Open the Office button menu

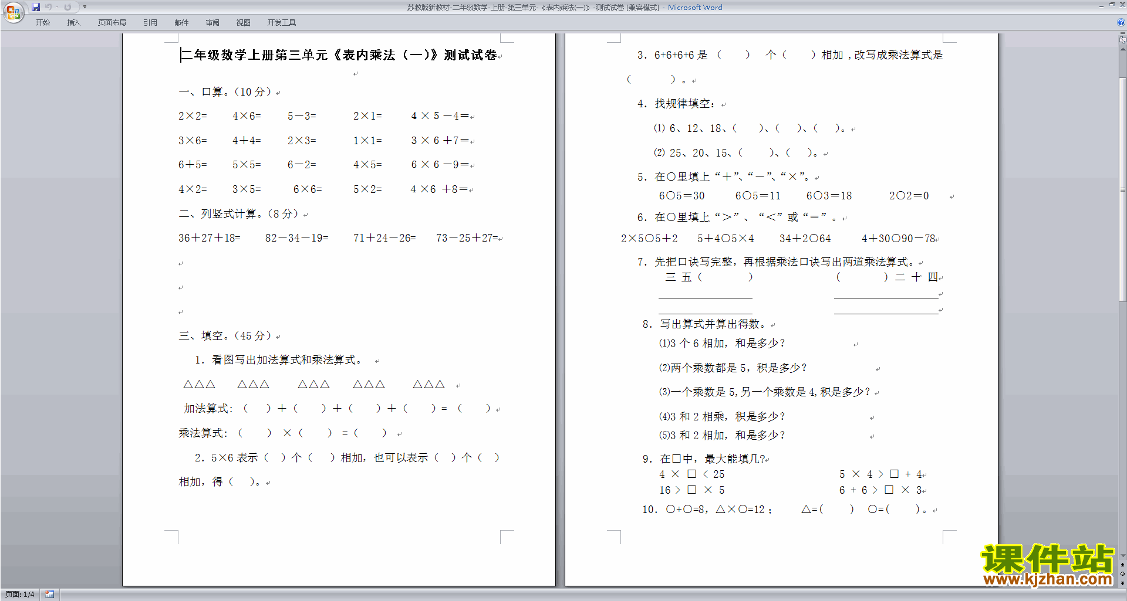point(13,12)
